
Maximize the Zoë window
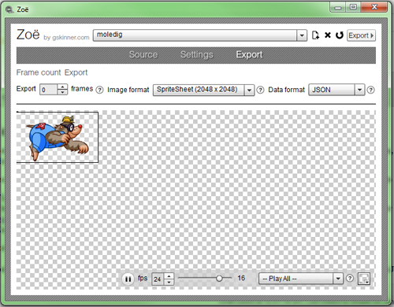pos(354,7)
